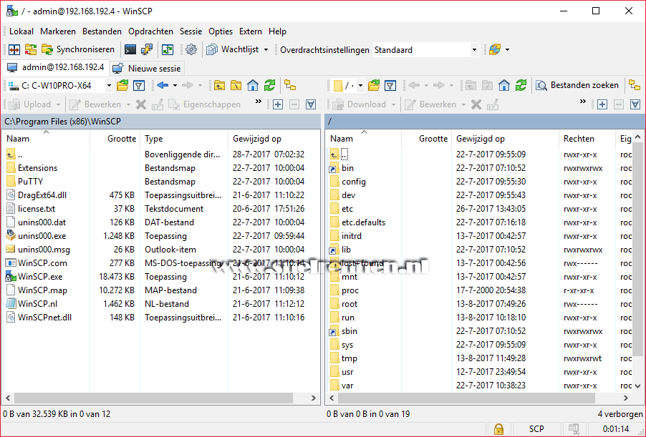This screenshot has width=646, height=437.
Task: Click the local select files plus icon
Action: tap(278, 104)
